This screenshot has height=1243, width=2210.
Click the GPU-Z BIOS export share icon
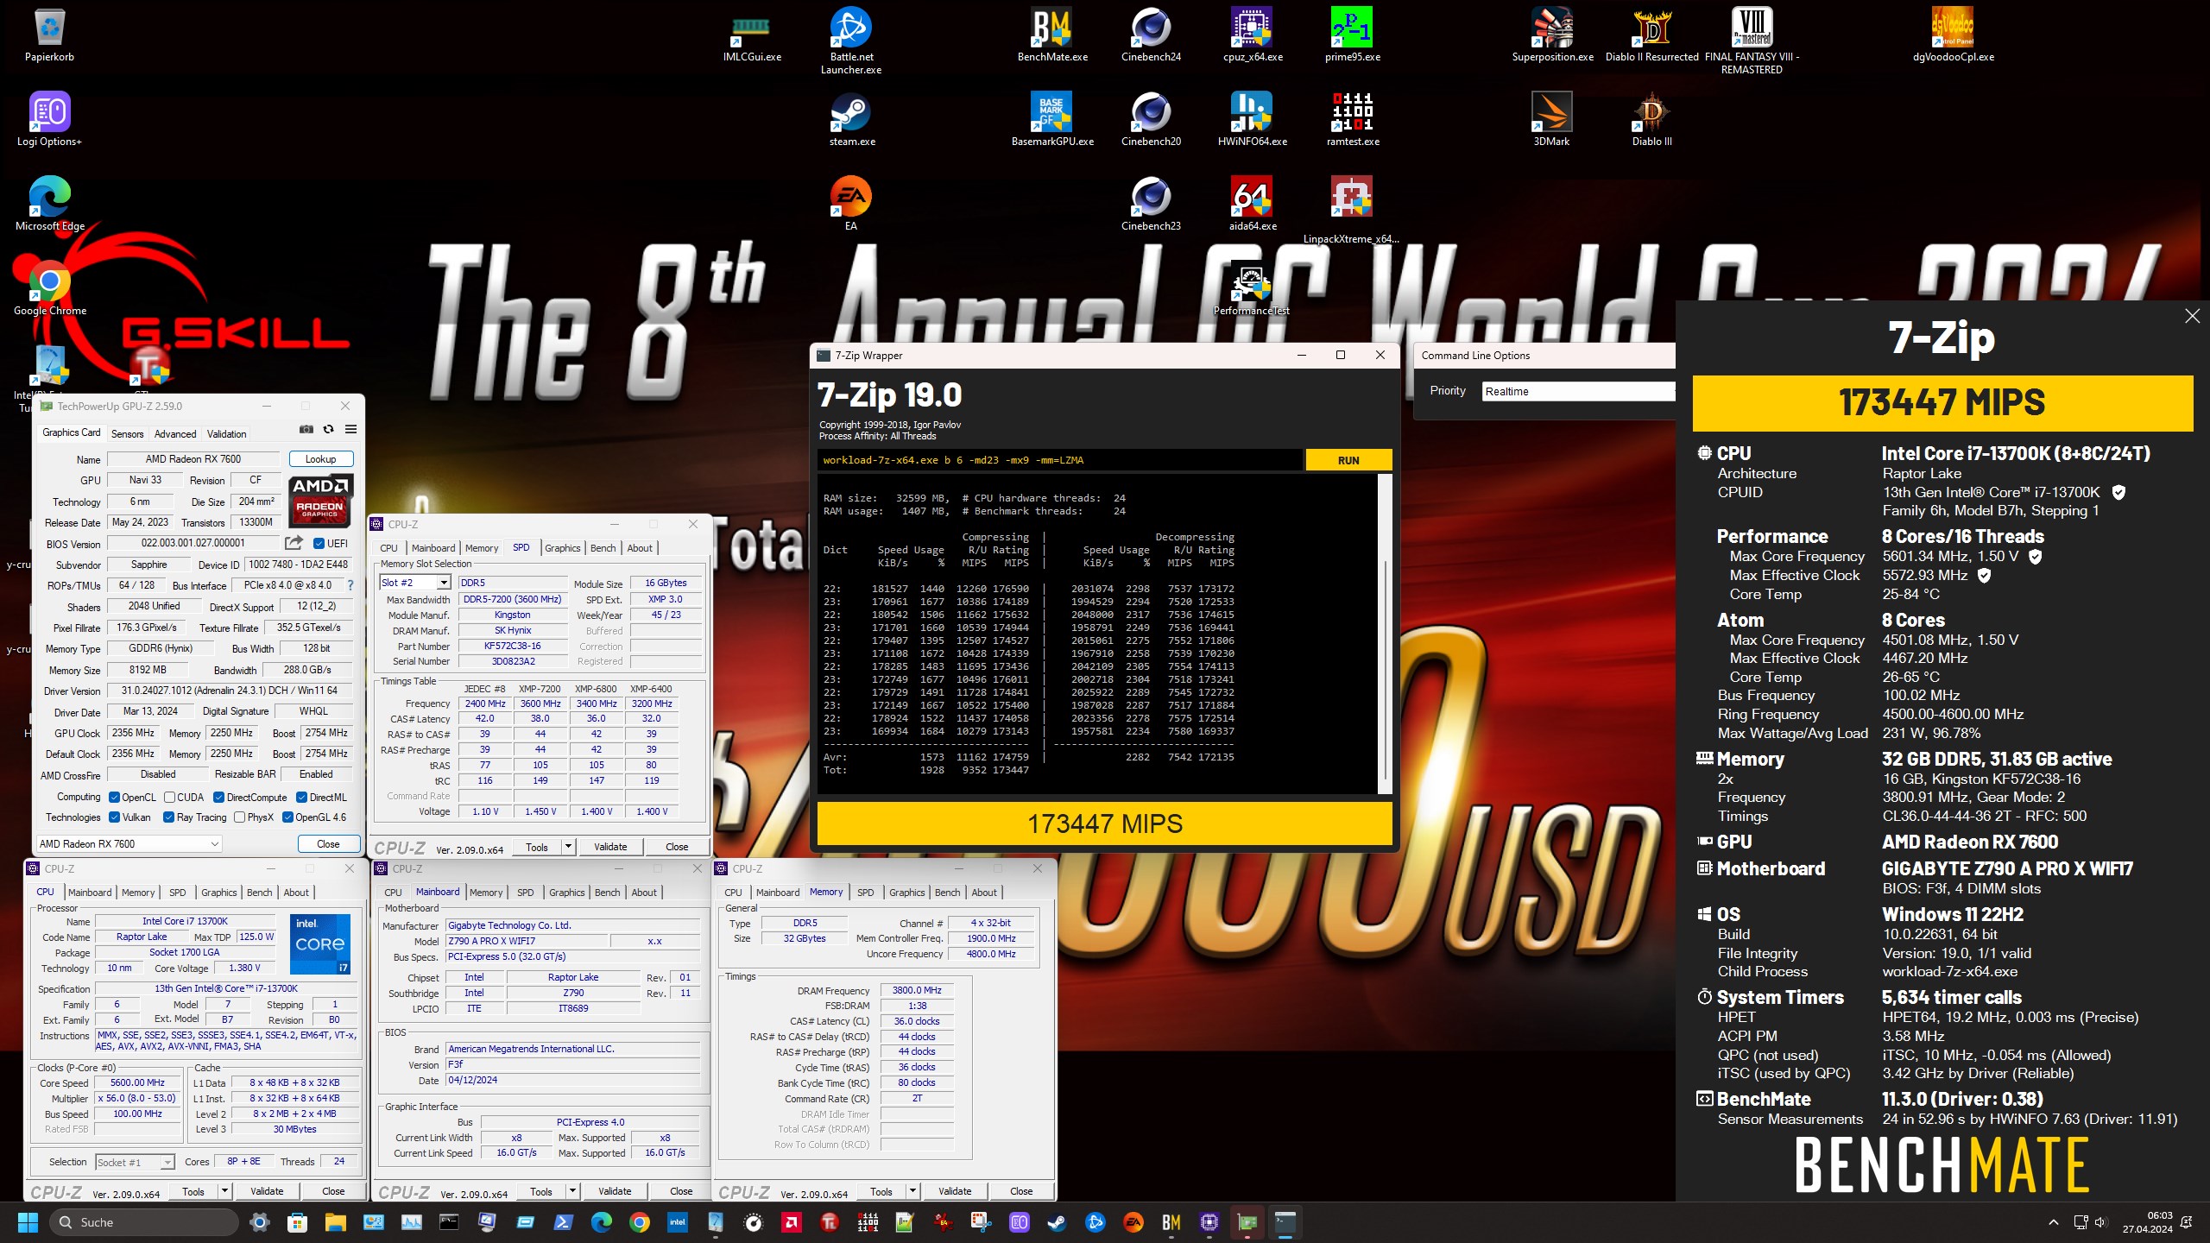click(294, 543)
